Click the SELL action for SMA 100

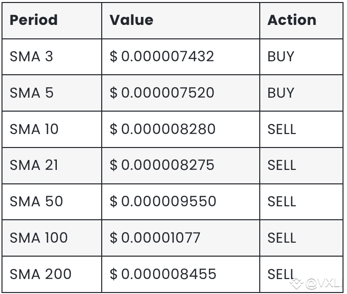[282, 238]
